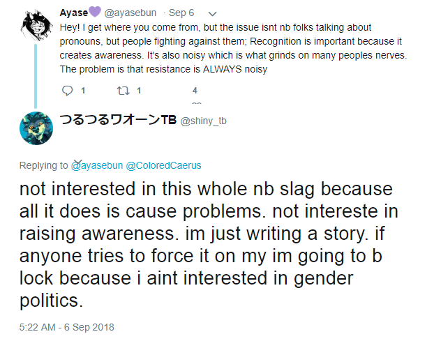The height and width of the screenshot is (341, 434).
Task: Click the Sep 6 timestamp link
Action: click(181, 13)
